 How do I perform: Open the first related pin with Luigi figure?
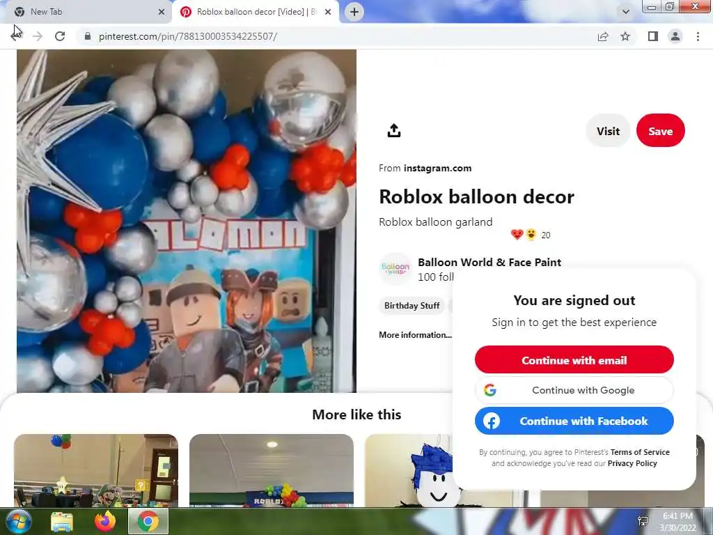[x=96, y=470]
